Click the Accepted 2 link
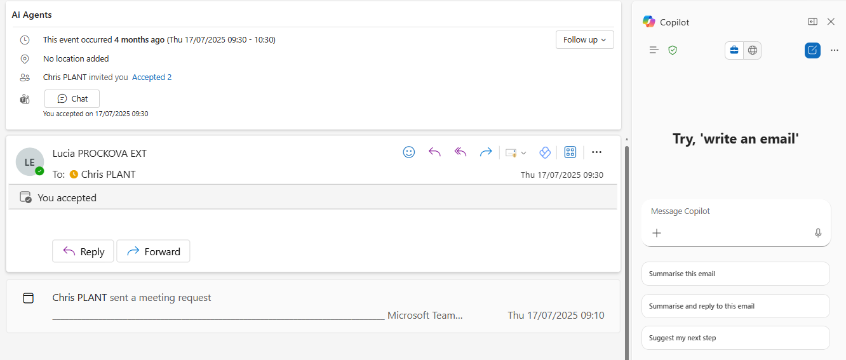Viewport: 846px width, 360px height. (152, 77)
